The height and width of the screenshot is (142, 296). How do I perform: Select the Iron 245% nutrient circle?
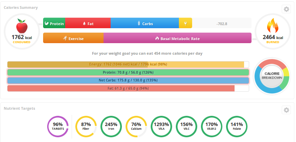point(111,126)
